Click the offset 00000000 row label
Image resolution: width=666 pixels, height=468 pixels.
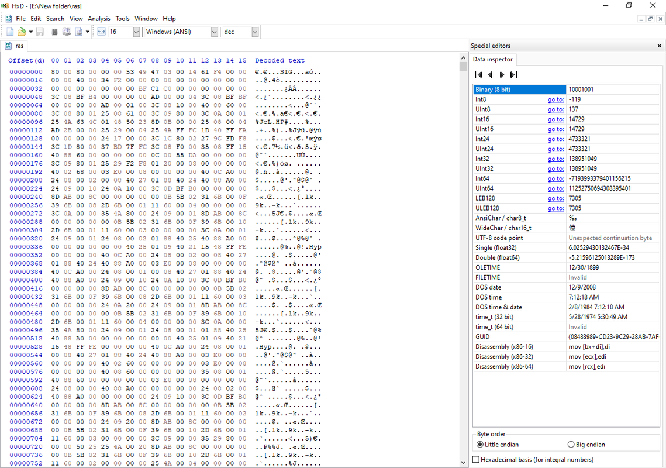[26, 73]
